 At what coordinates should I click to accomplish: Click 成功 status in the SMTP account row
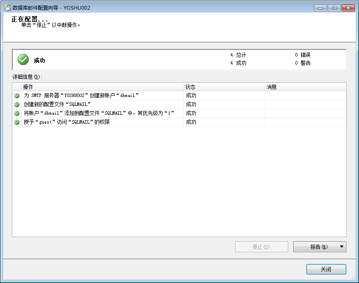click(191, 96)
